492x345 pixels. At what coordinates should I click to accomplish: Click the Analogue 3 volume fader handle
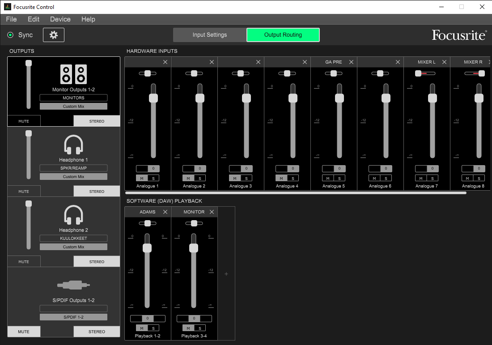coord(246,98)
